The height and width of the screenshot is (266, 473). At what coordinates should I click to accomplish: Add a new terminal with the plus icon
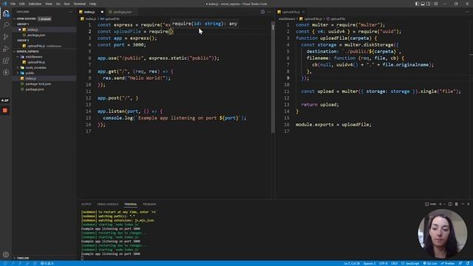440,204
